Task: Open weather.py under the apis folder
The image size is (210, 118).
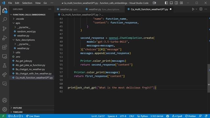Action: (23, 36)
